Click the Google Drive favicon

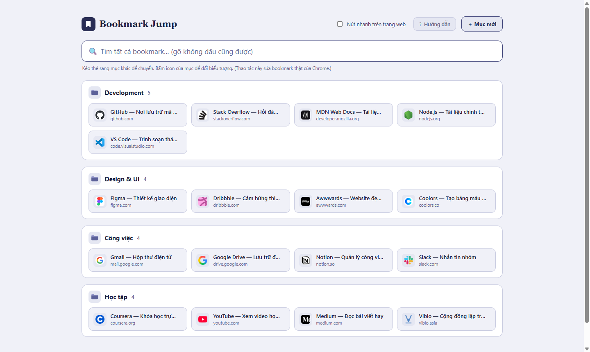[x=203, y=260]
